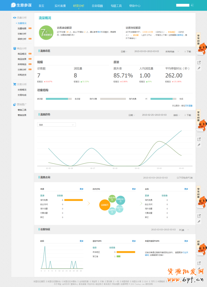Image resolution: width=207 pixels, height=287 pixels.
Task: Open 交易概况 in the left sidebar
Action: point(22,89)
